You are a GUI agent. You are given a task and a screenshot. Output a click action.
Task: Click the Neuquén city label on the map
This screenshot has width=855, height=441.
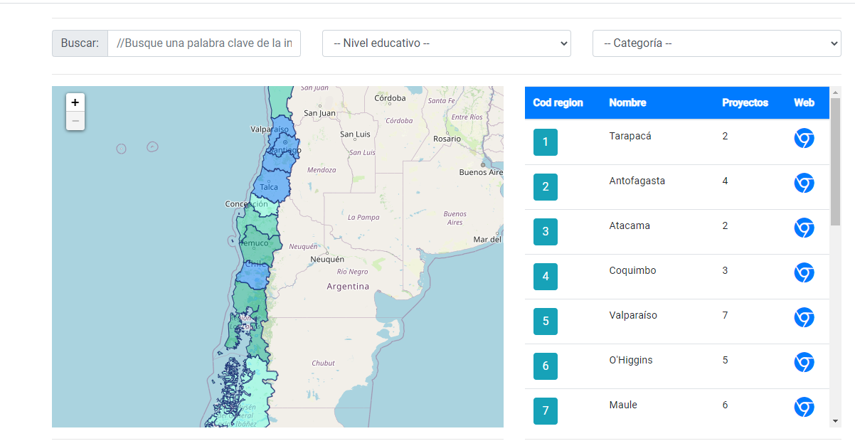tap(327, 260)
